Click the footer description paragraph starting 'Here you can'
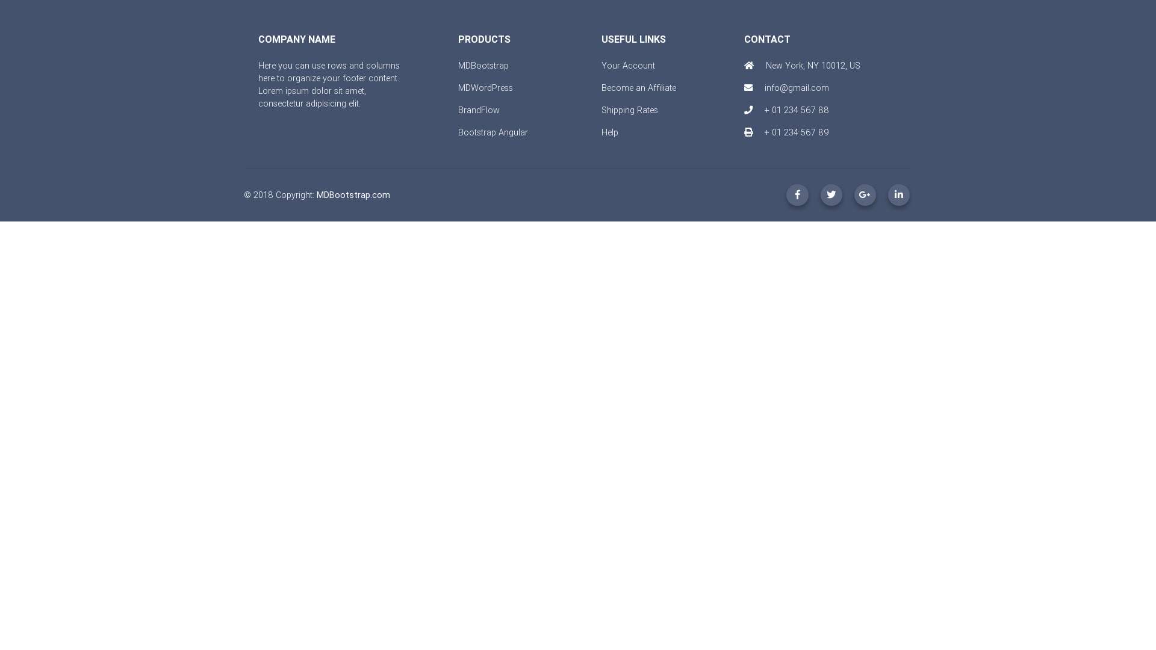The height and width of the screenshot is (650, 1156). (329, 85)
